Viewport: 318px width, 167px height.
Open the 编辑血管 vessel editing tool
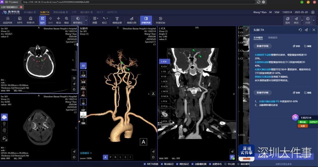(117, 20)
